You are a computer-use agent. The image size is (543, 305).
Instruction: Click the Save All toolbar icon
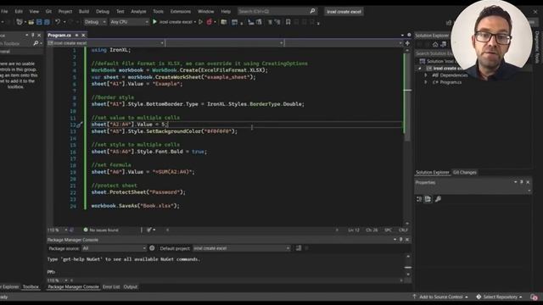pos(47,22)
